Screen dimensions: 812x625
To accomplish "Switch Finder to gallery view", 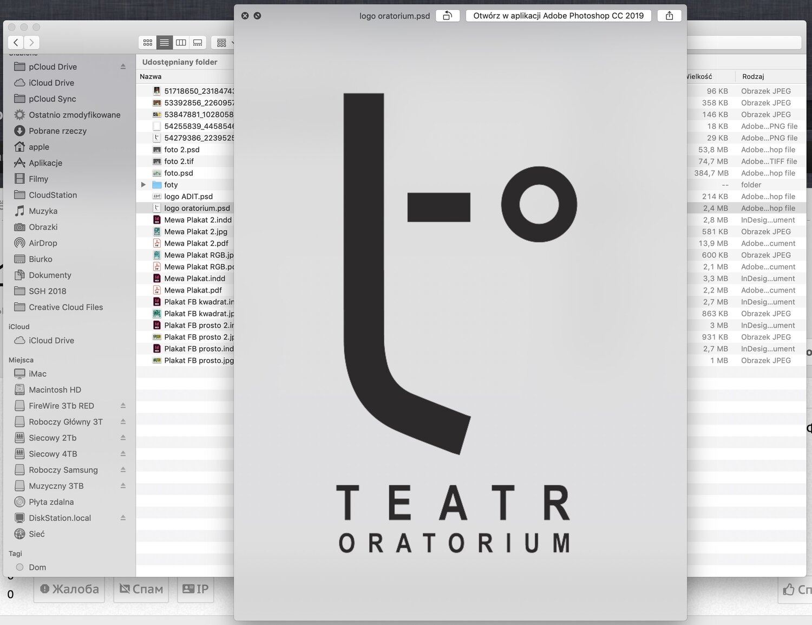I will tap(198, 42).
